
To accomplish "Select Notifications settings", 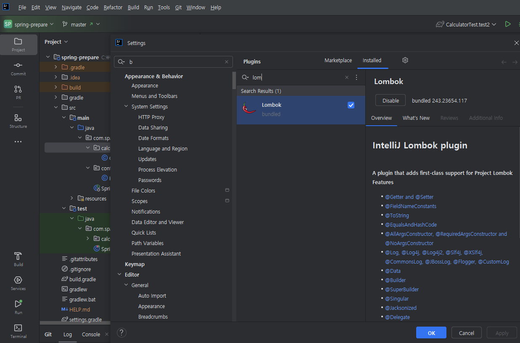I will pos(146,212).
